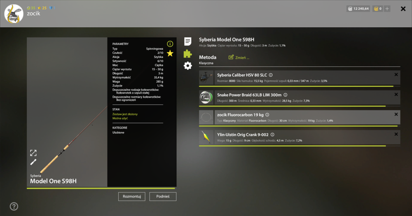Viewport: 412px width, 216px height.
Task: Click the Rozmontuj button
Action: (x=132, y=197)
